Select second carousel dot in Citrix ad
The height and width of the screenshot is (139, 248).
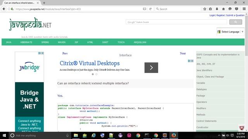(96, 74)
